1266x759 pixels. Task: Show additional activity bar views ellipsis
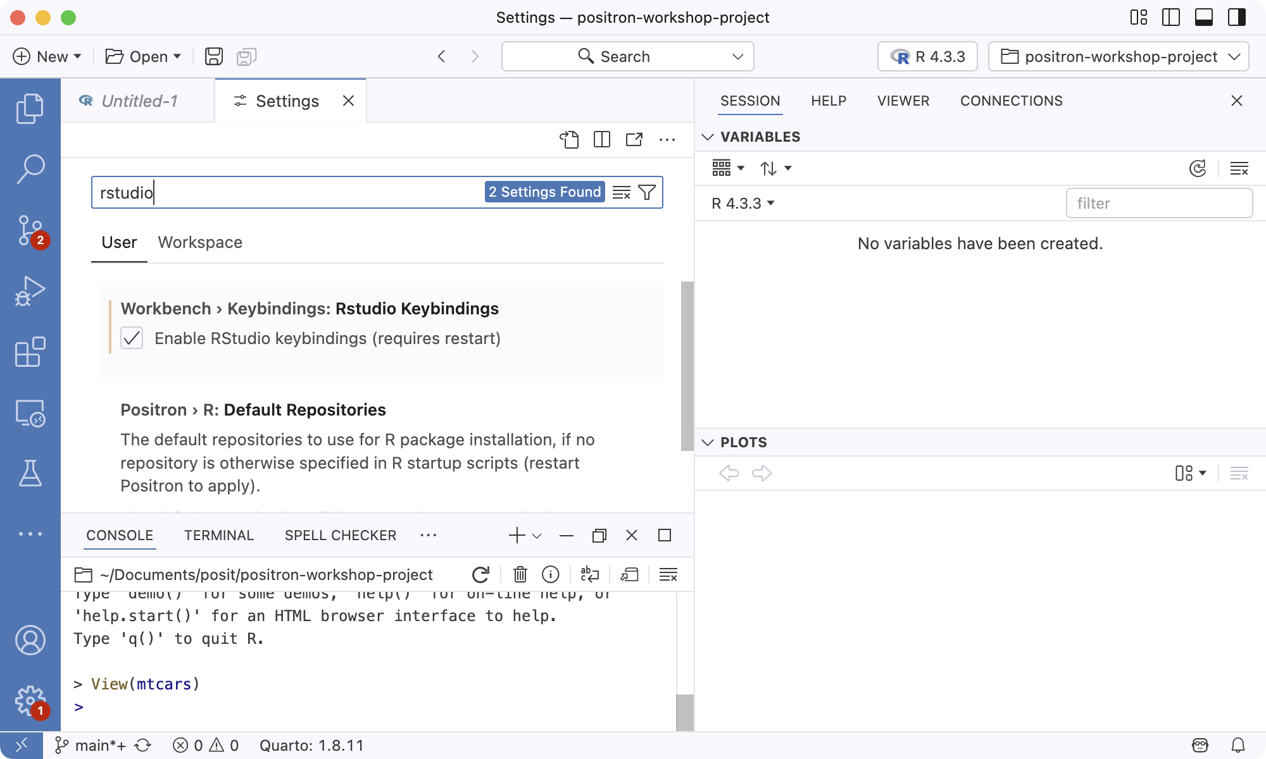click(30, 534)
